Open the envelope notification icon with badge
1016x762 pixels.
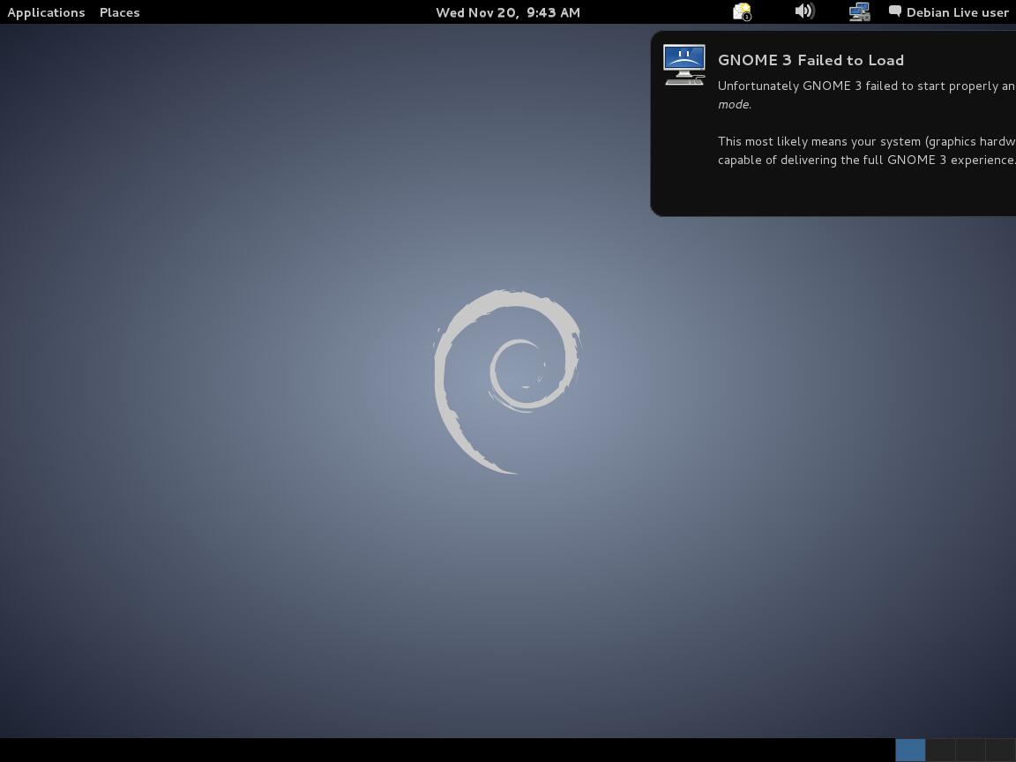coord(742,12)
